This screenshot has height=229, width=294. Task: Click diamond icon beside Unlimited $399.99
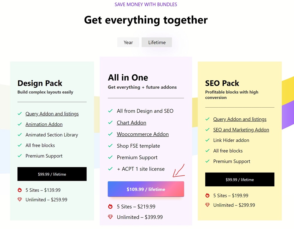point(110,217)
